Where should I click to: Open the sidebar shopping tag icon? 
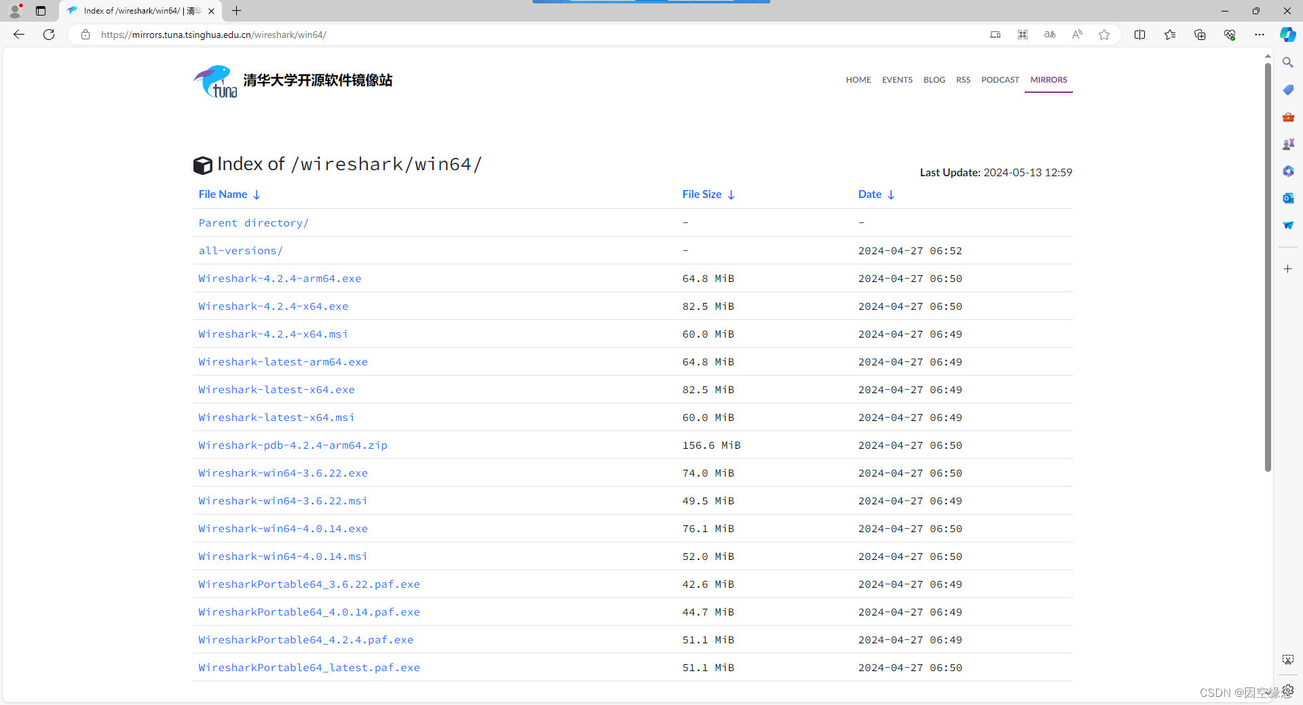[x=1288, y=89]
